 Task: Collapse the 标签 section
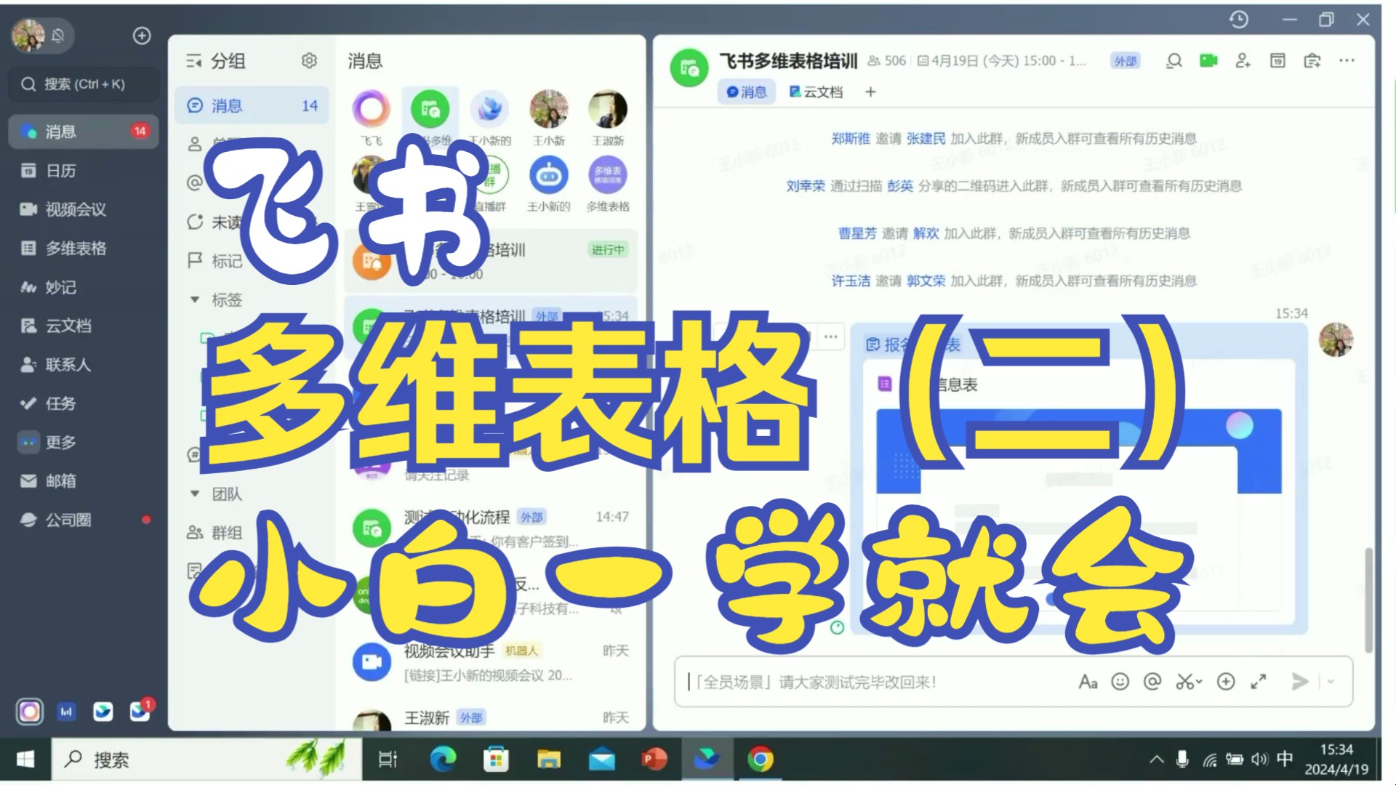tap(194, 299)
